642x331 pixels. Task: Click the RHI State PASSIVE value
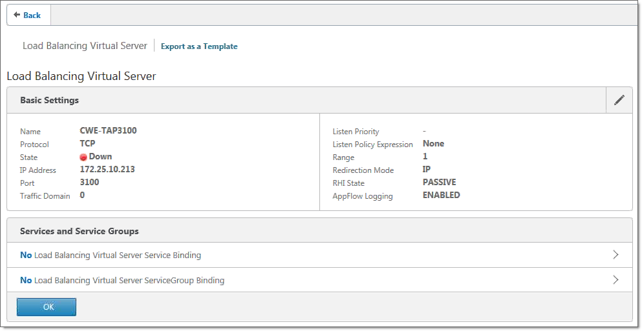440,182
